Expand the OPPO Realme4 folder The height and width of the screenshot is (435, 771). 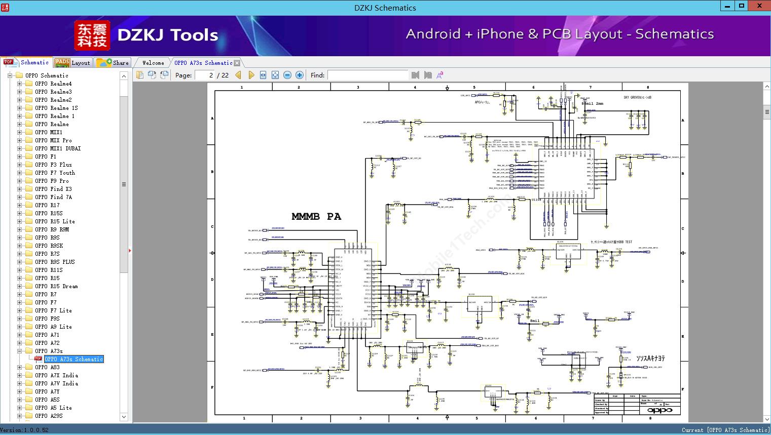pyautogui.click(x=20, y=84)
